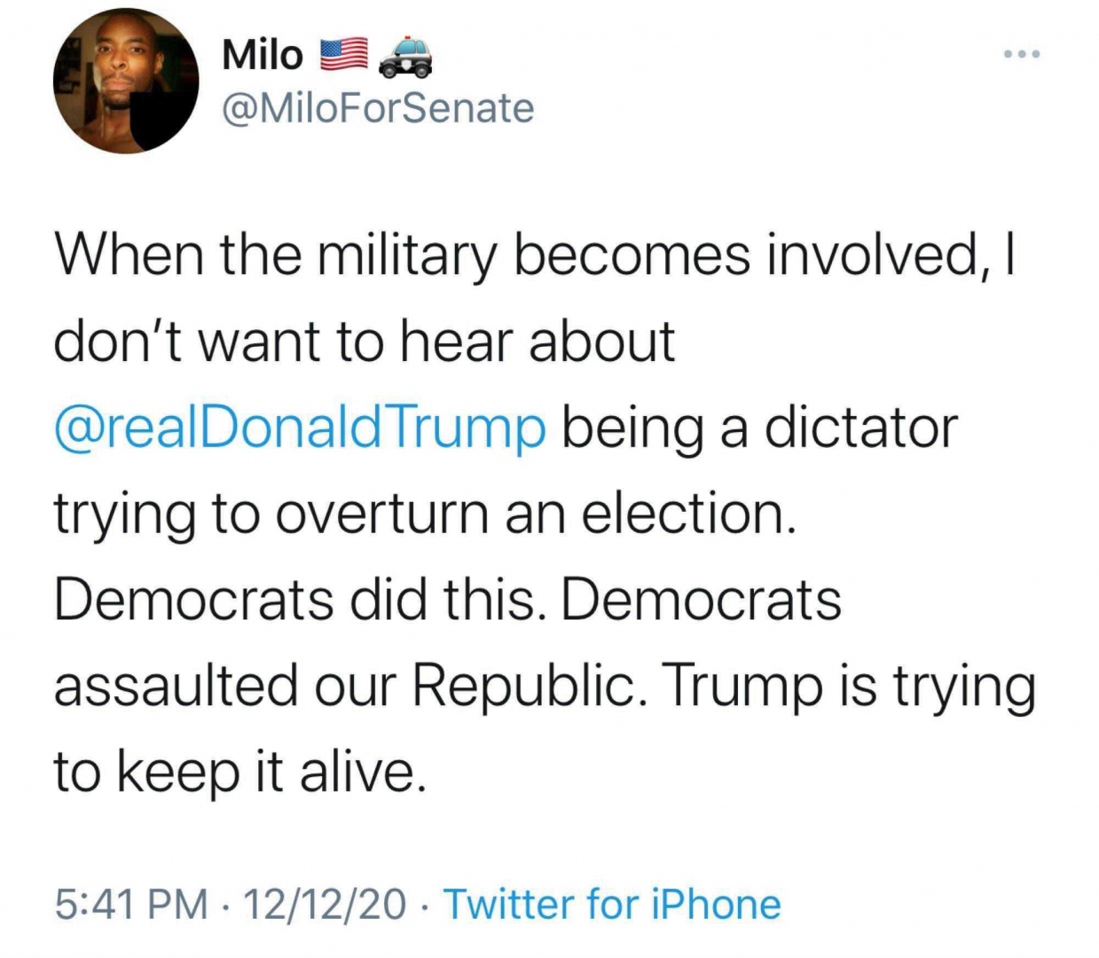Click the line "trying to overturn an election."
This screenshot has height=958, width=1099.
click(425, 514)
